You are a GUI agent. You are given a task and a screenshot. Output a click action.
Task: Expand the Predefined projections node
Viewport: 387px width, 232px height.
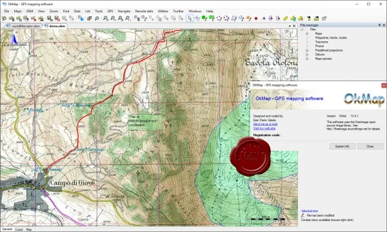point(307,50)
